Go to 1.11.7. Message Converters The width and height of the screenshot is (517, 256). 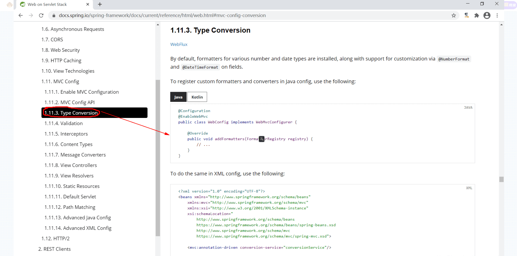click(x=75, y=155)
